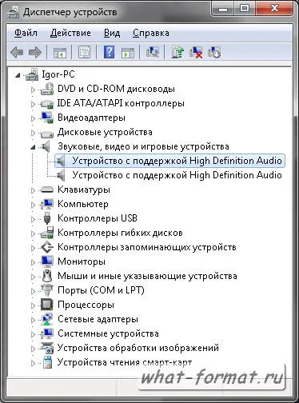Open the Вид menu
The height and width of the screenshot is (403, 299).
112,33
